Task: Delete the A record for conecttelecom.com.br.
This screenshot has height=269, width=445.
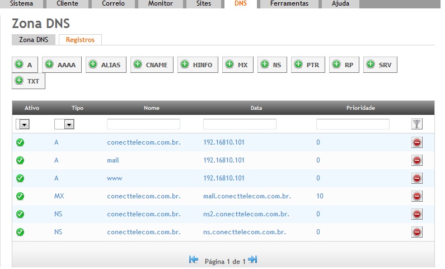Action: pos(417,142)
